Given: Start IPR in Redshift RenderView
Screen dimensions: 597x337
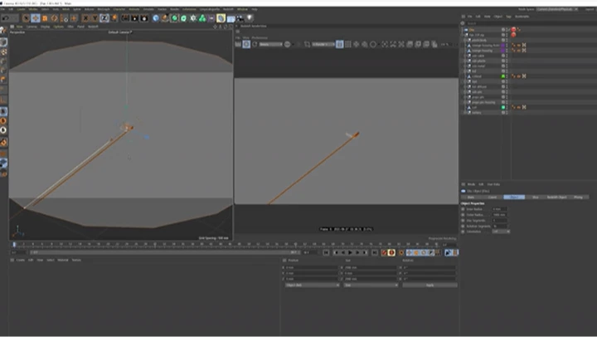Looking at the screenshot, I should click(x=246, y=44).
